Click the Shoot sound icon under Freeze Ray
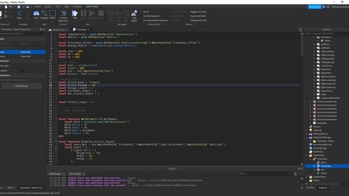Image resolution: width=349 pixels, height=196 pixels. (318, 173)
